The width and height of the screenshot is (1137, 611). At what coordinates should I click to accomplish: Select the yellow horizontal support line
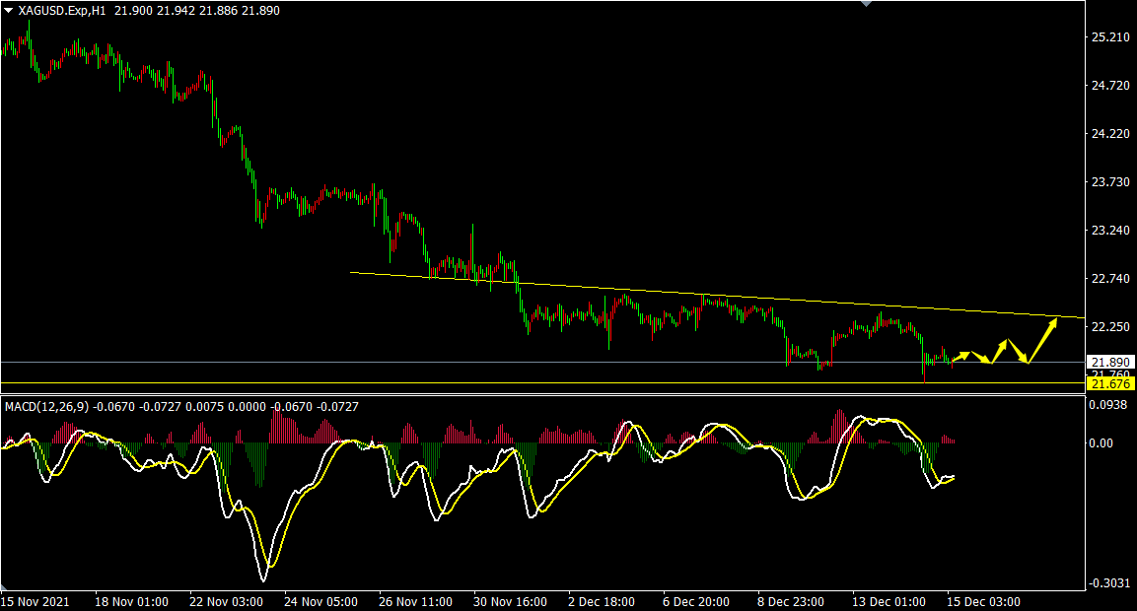pyautogui.click(x=493, y=382)
